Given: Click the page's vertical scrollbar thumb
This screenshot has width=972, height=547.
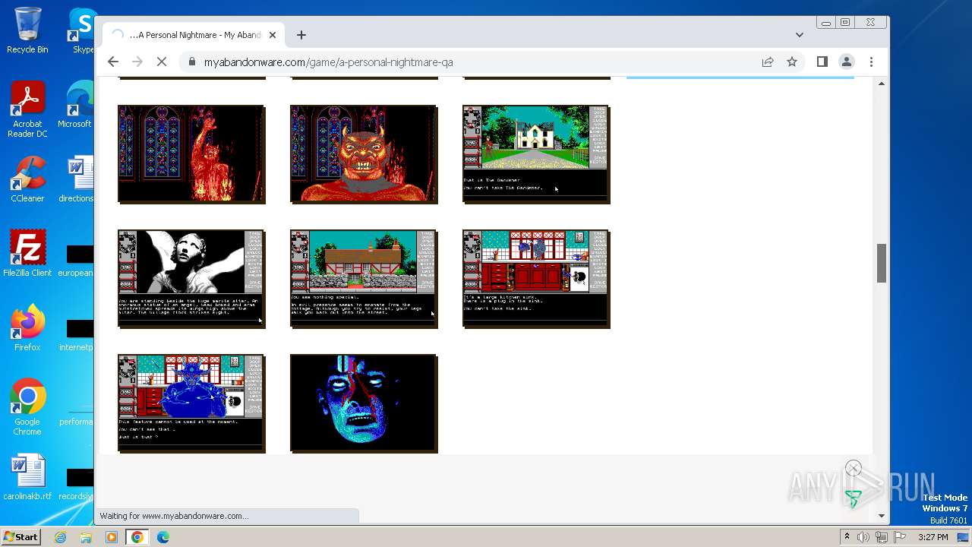Looking at the screenshot, I should click(x=881, y=263).
